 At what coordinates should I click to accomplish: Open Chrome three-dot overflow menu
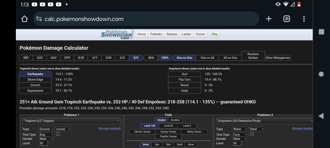click(x=304, y=19)
